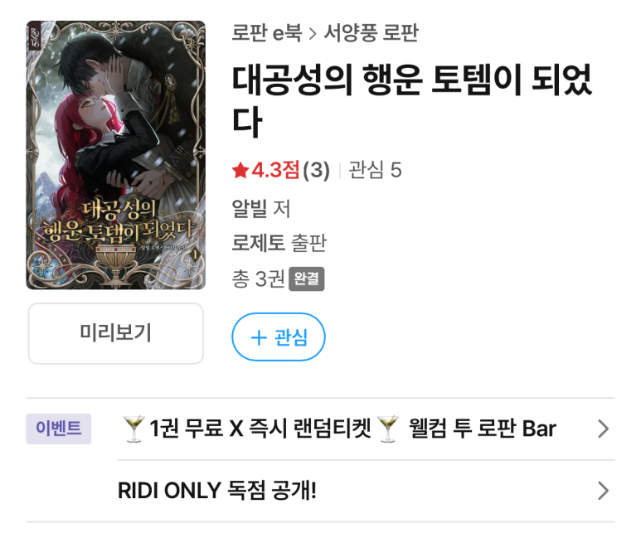Click the red star rating icon

click(240, 171)
